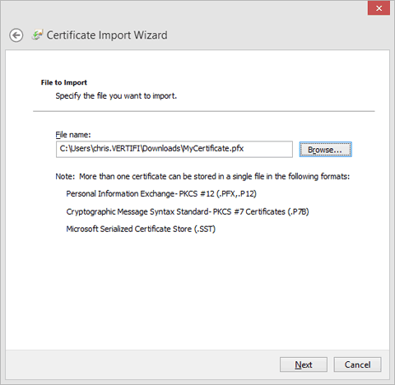395x385 pixels.
Task: Proceed by clicking Next
Action: click(304, 364)
